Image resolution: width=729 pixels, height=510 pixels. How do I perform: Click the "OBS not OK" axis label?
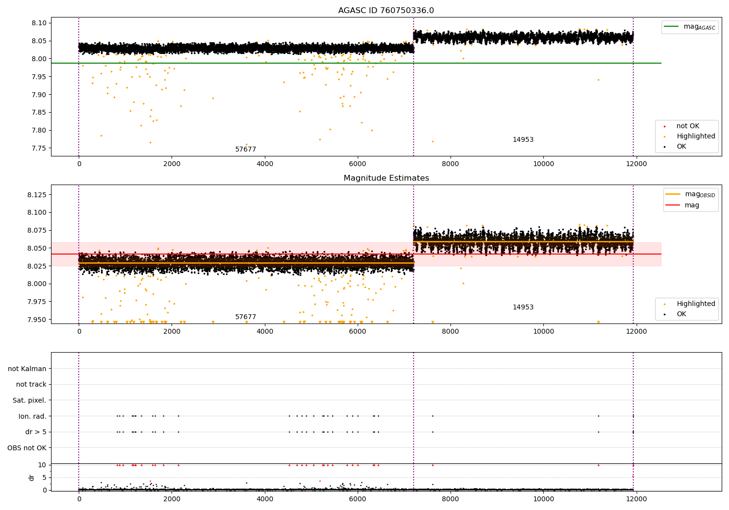(27, 448)
